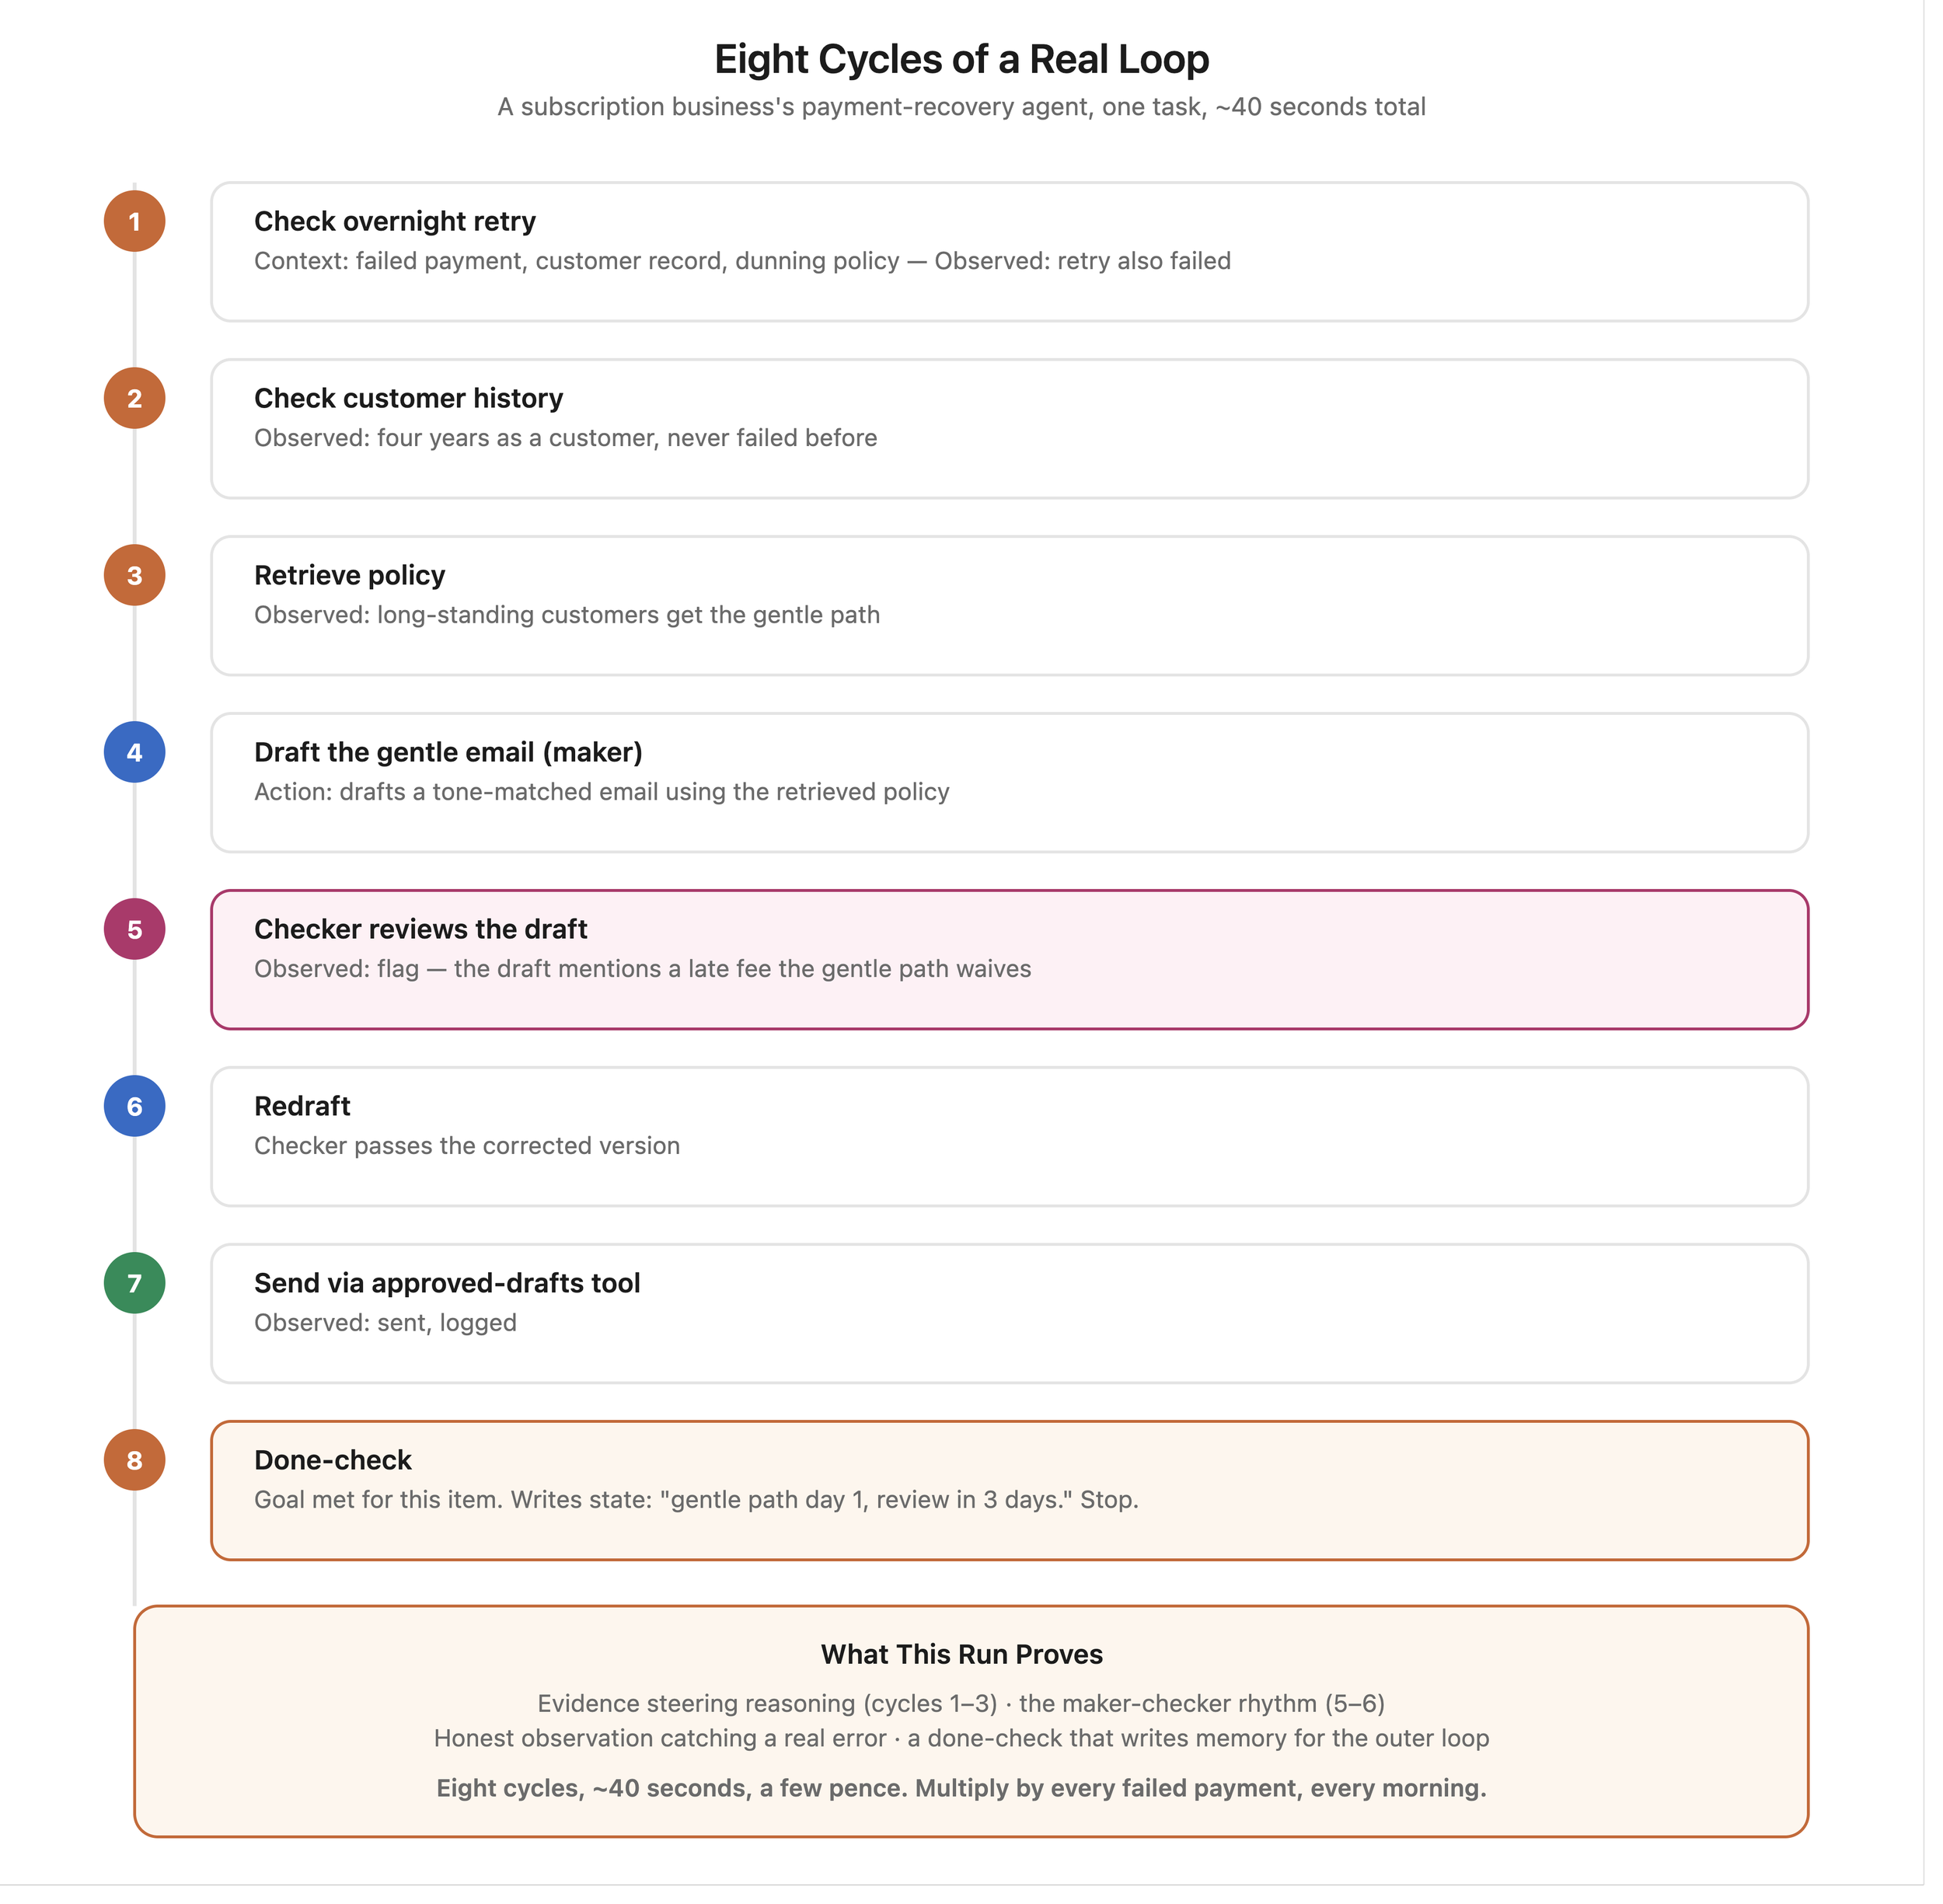
Task: Select the blue step 4 circle
Action: 134,752
